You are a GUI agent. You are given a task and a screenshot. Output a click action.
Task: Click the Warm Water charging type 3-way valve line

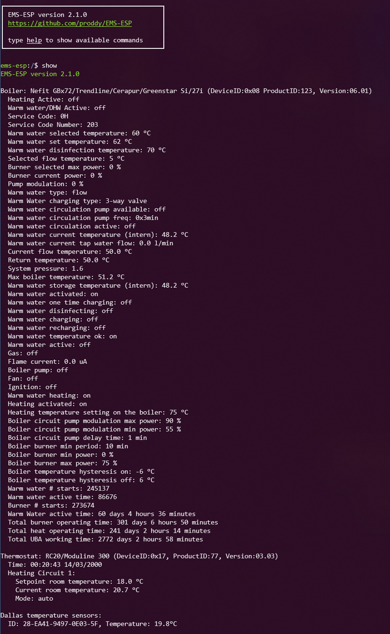click(77, 201)
